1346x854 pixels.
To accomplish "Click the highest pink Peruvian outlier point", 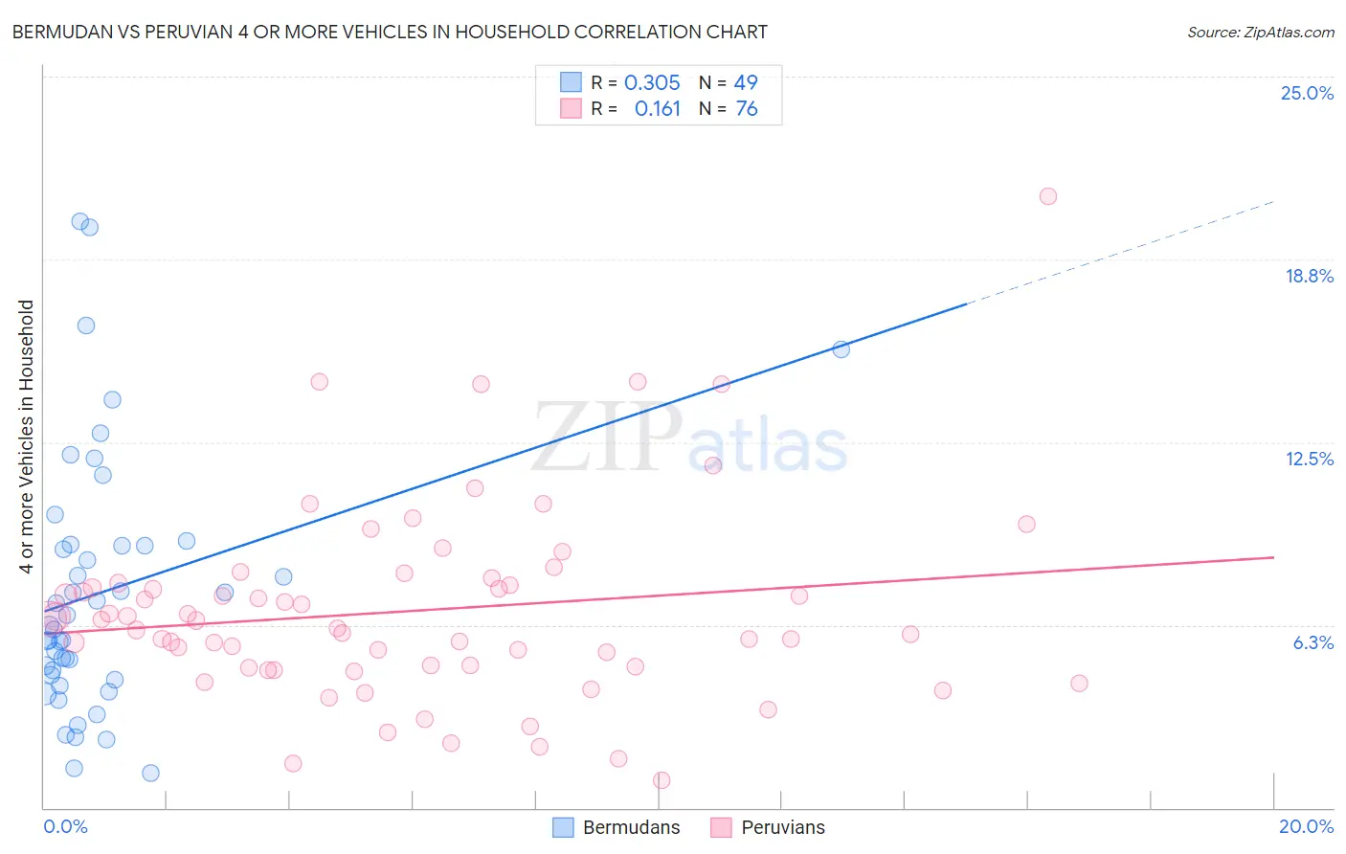I will 1048,196.
